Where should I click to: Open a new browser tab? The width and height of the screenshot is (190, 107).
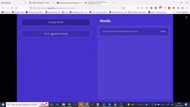pos(114,3)
